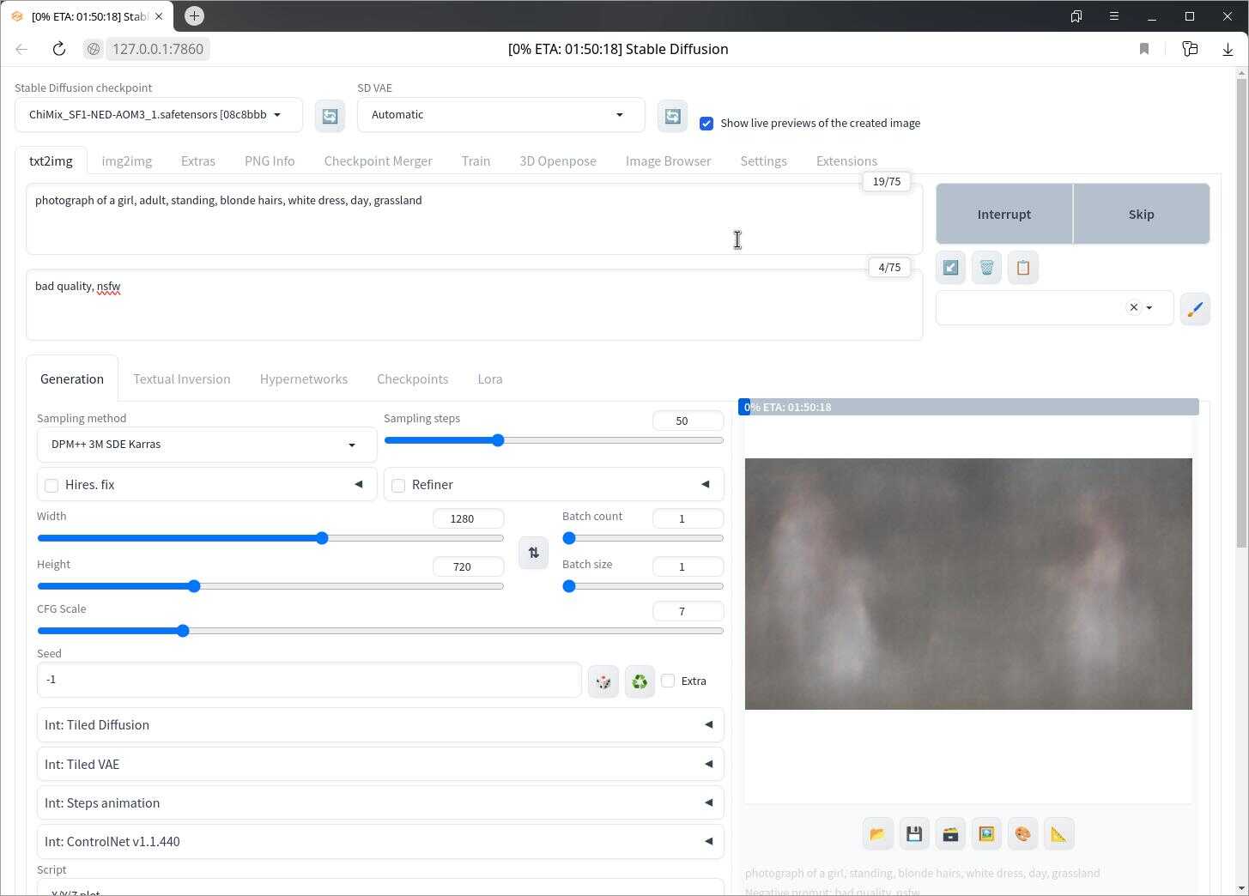Click the positive prompt text box

coord(474,219)
